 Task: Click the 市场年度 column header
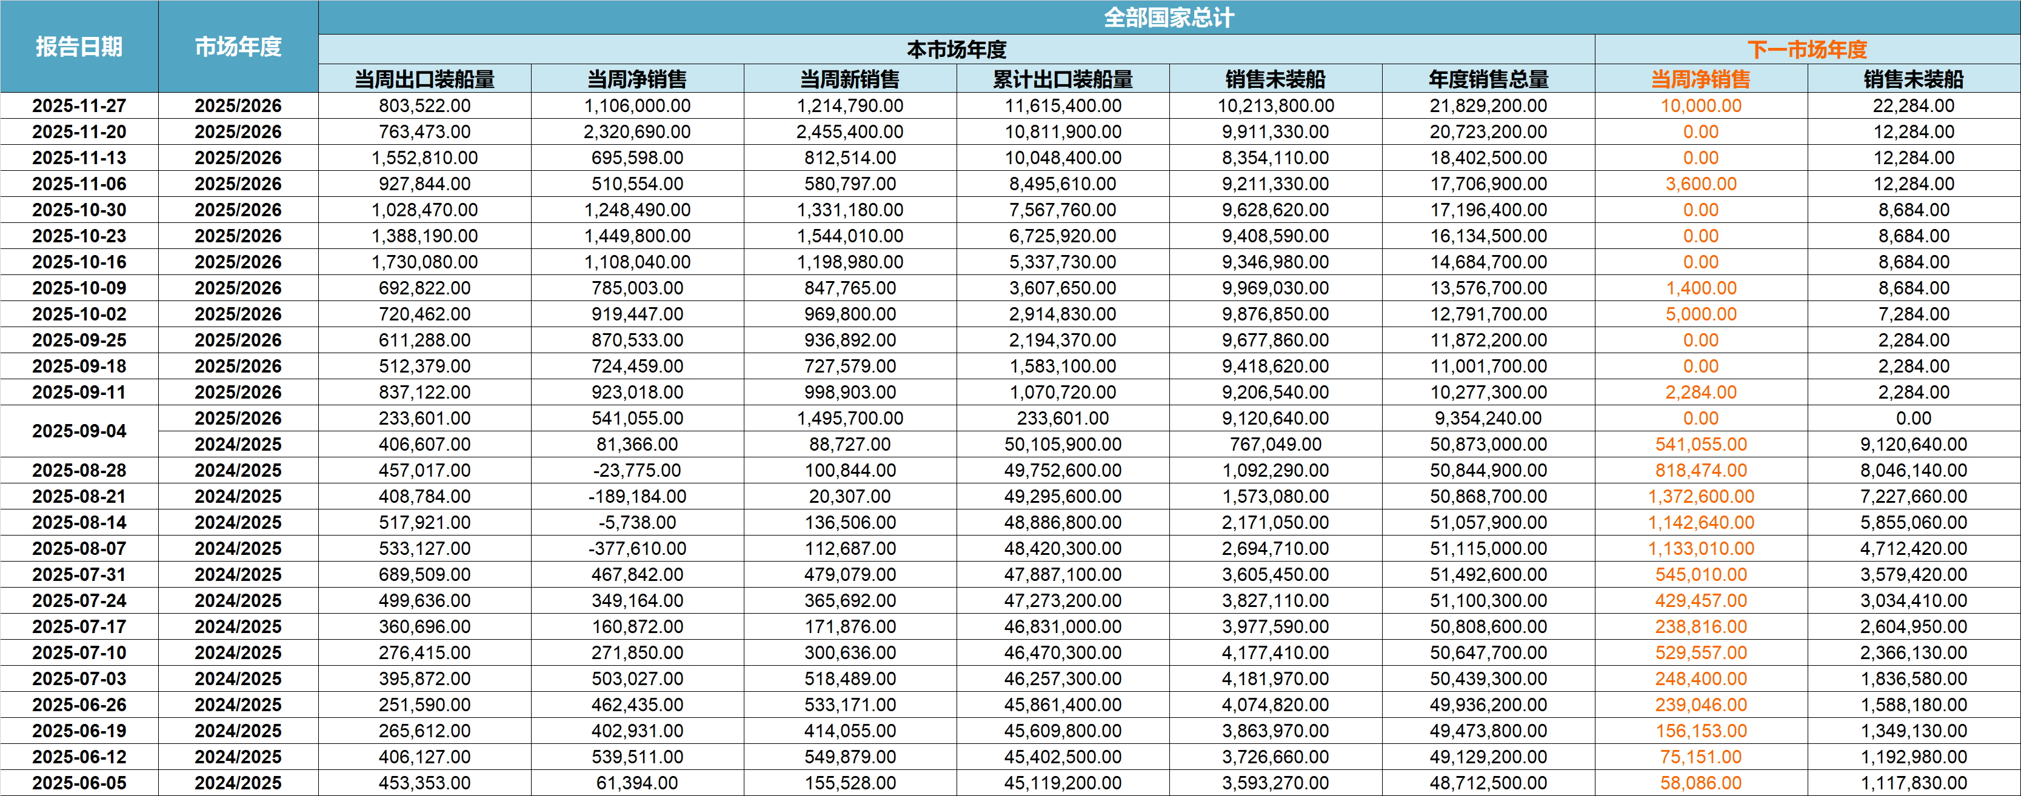pyautogui.click(x=238, y=47)
